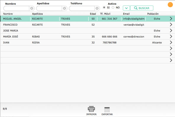This screenshot has height=117, width=175.
Task: Select the MARÍA JOSÉ name cell
Action: 11,37
